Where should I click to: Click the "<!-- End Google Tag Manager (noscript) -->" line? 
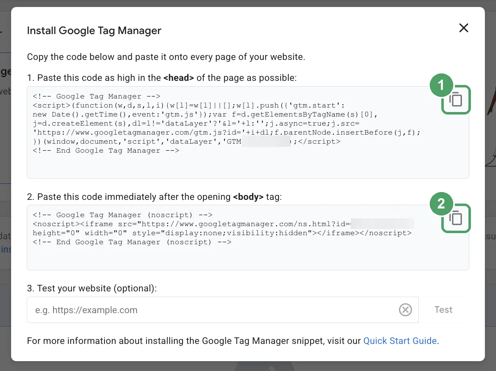(132, 242)
